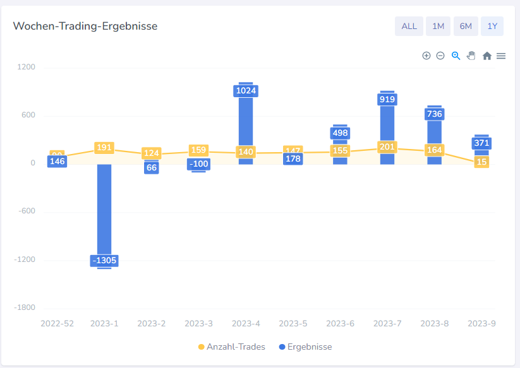Click the 164 trades marker label
This screenshot has width=520, height=368.
(435, 150)
